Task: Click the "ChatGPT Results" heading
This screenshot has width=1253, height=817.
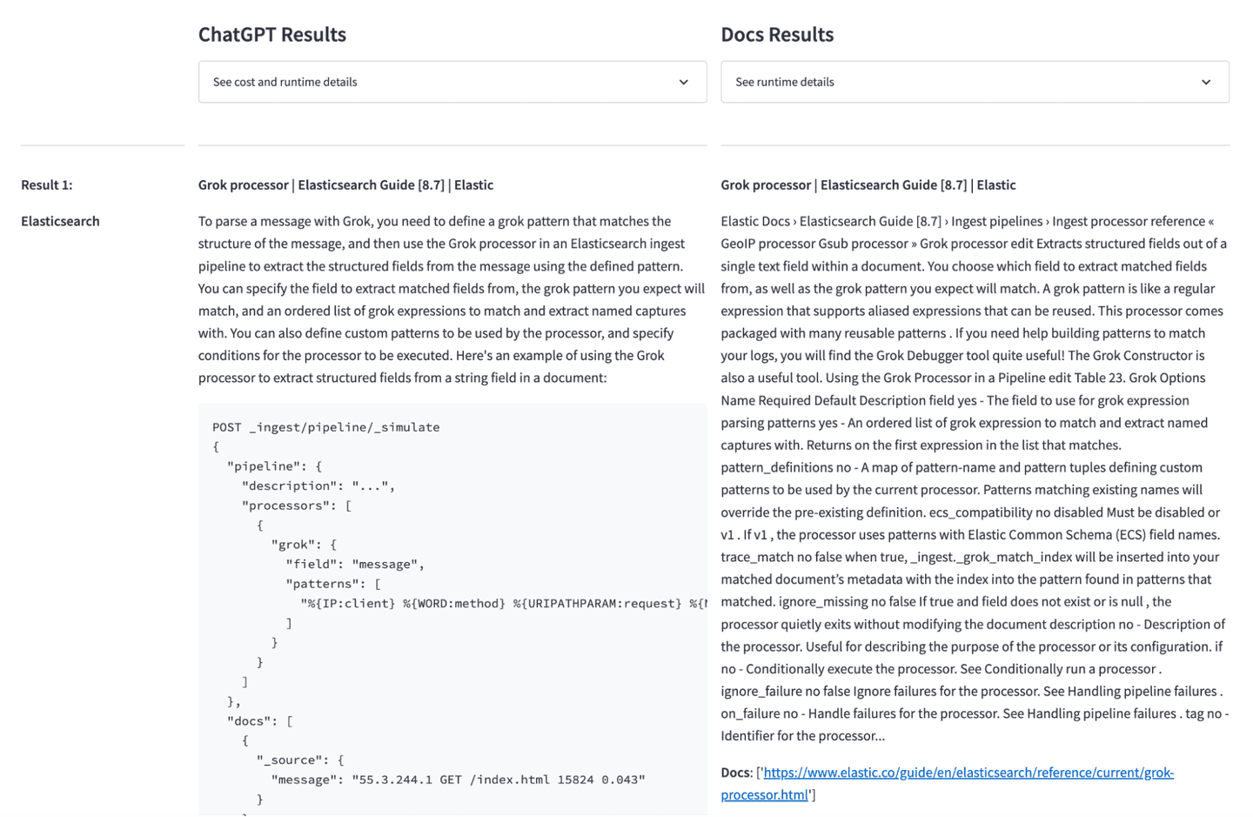Action: (x=271, y=34)
